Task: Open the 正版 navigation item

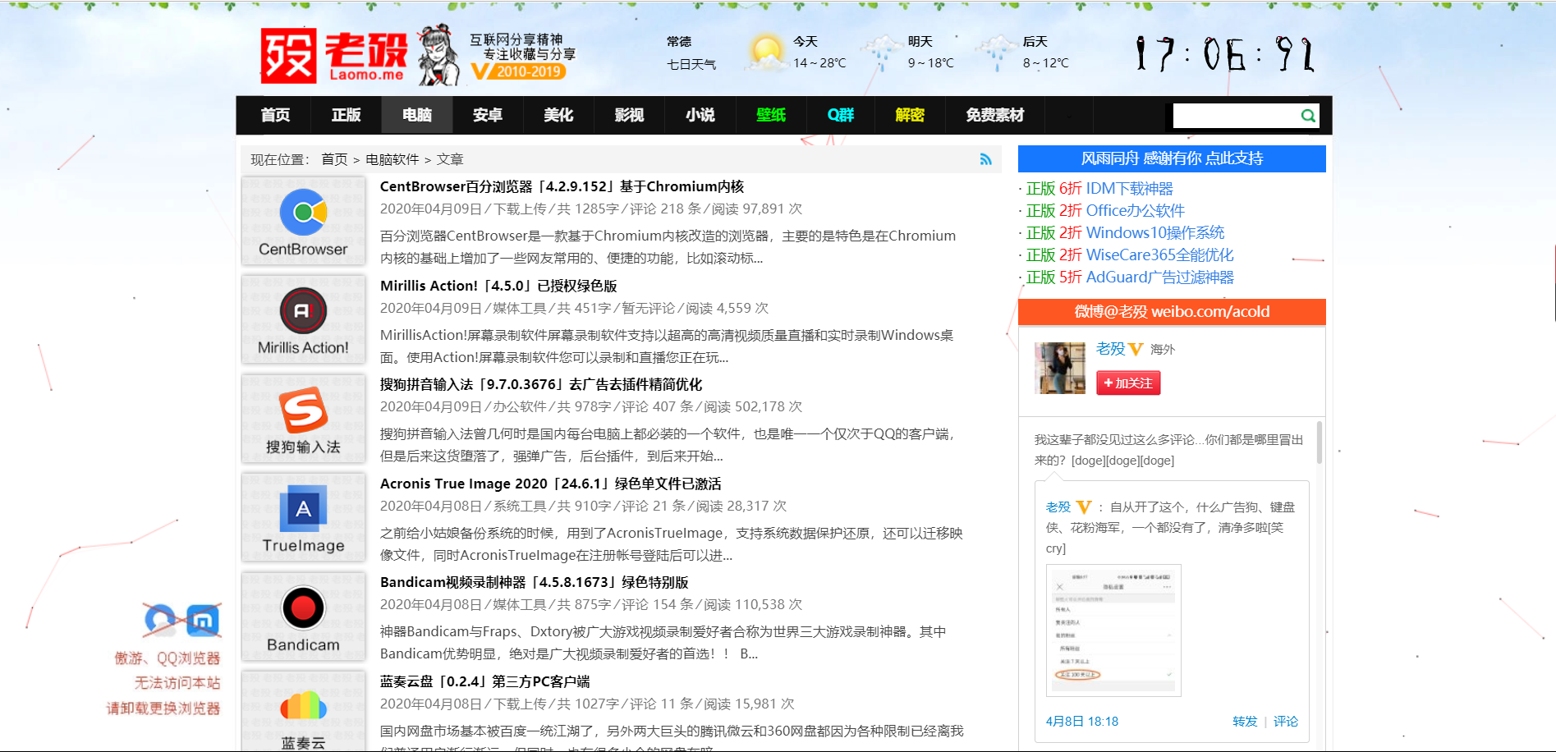Action: (346, 115)
